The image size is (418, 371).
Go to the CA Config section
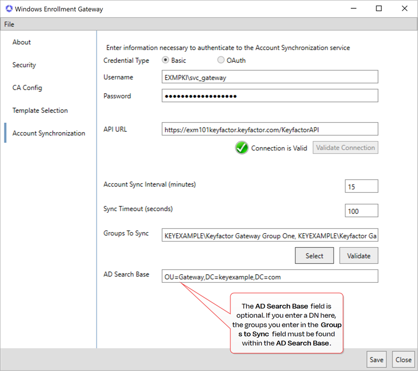27,88
